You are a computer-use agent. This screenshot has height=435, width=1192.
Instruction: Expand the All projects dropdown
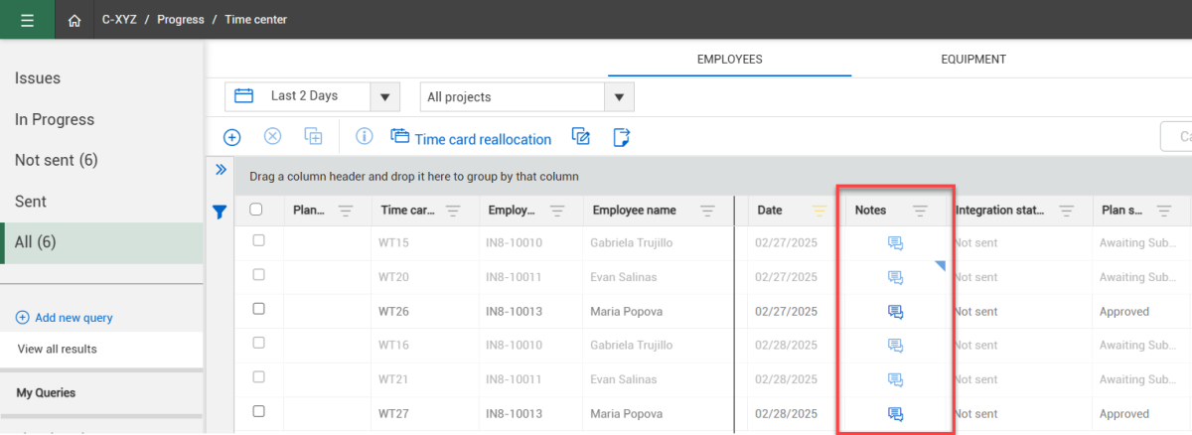tap(619, 97)
